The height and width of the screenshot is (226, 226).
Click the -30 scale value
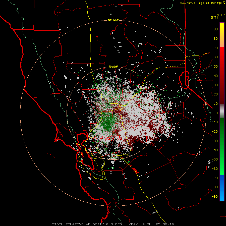coord(215,141)
